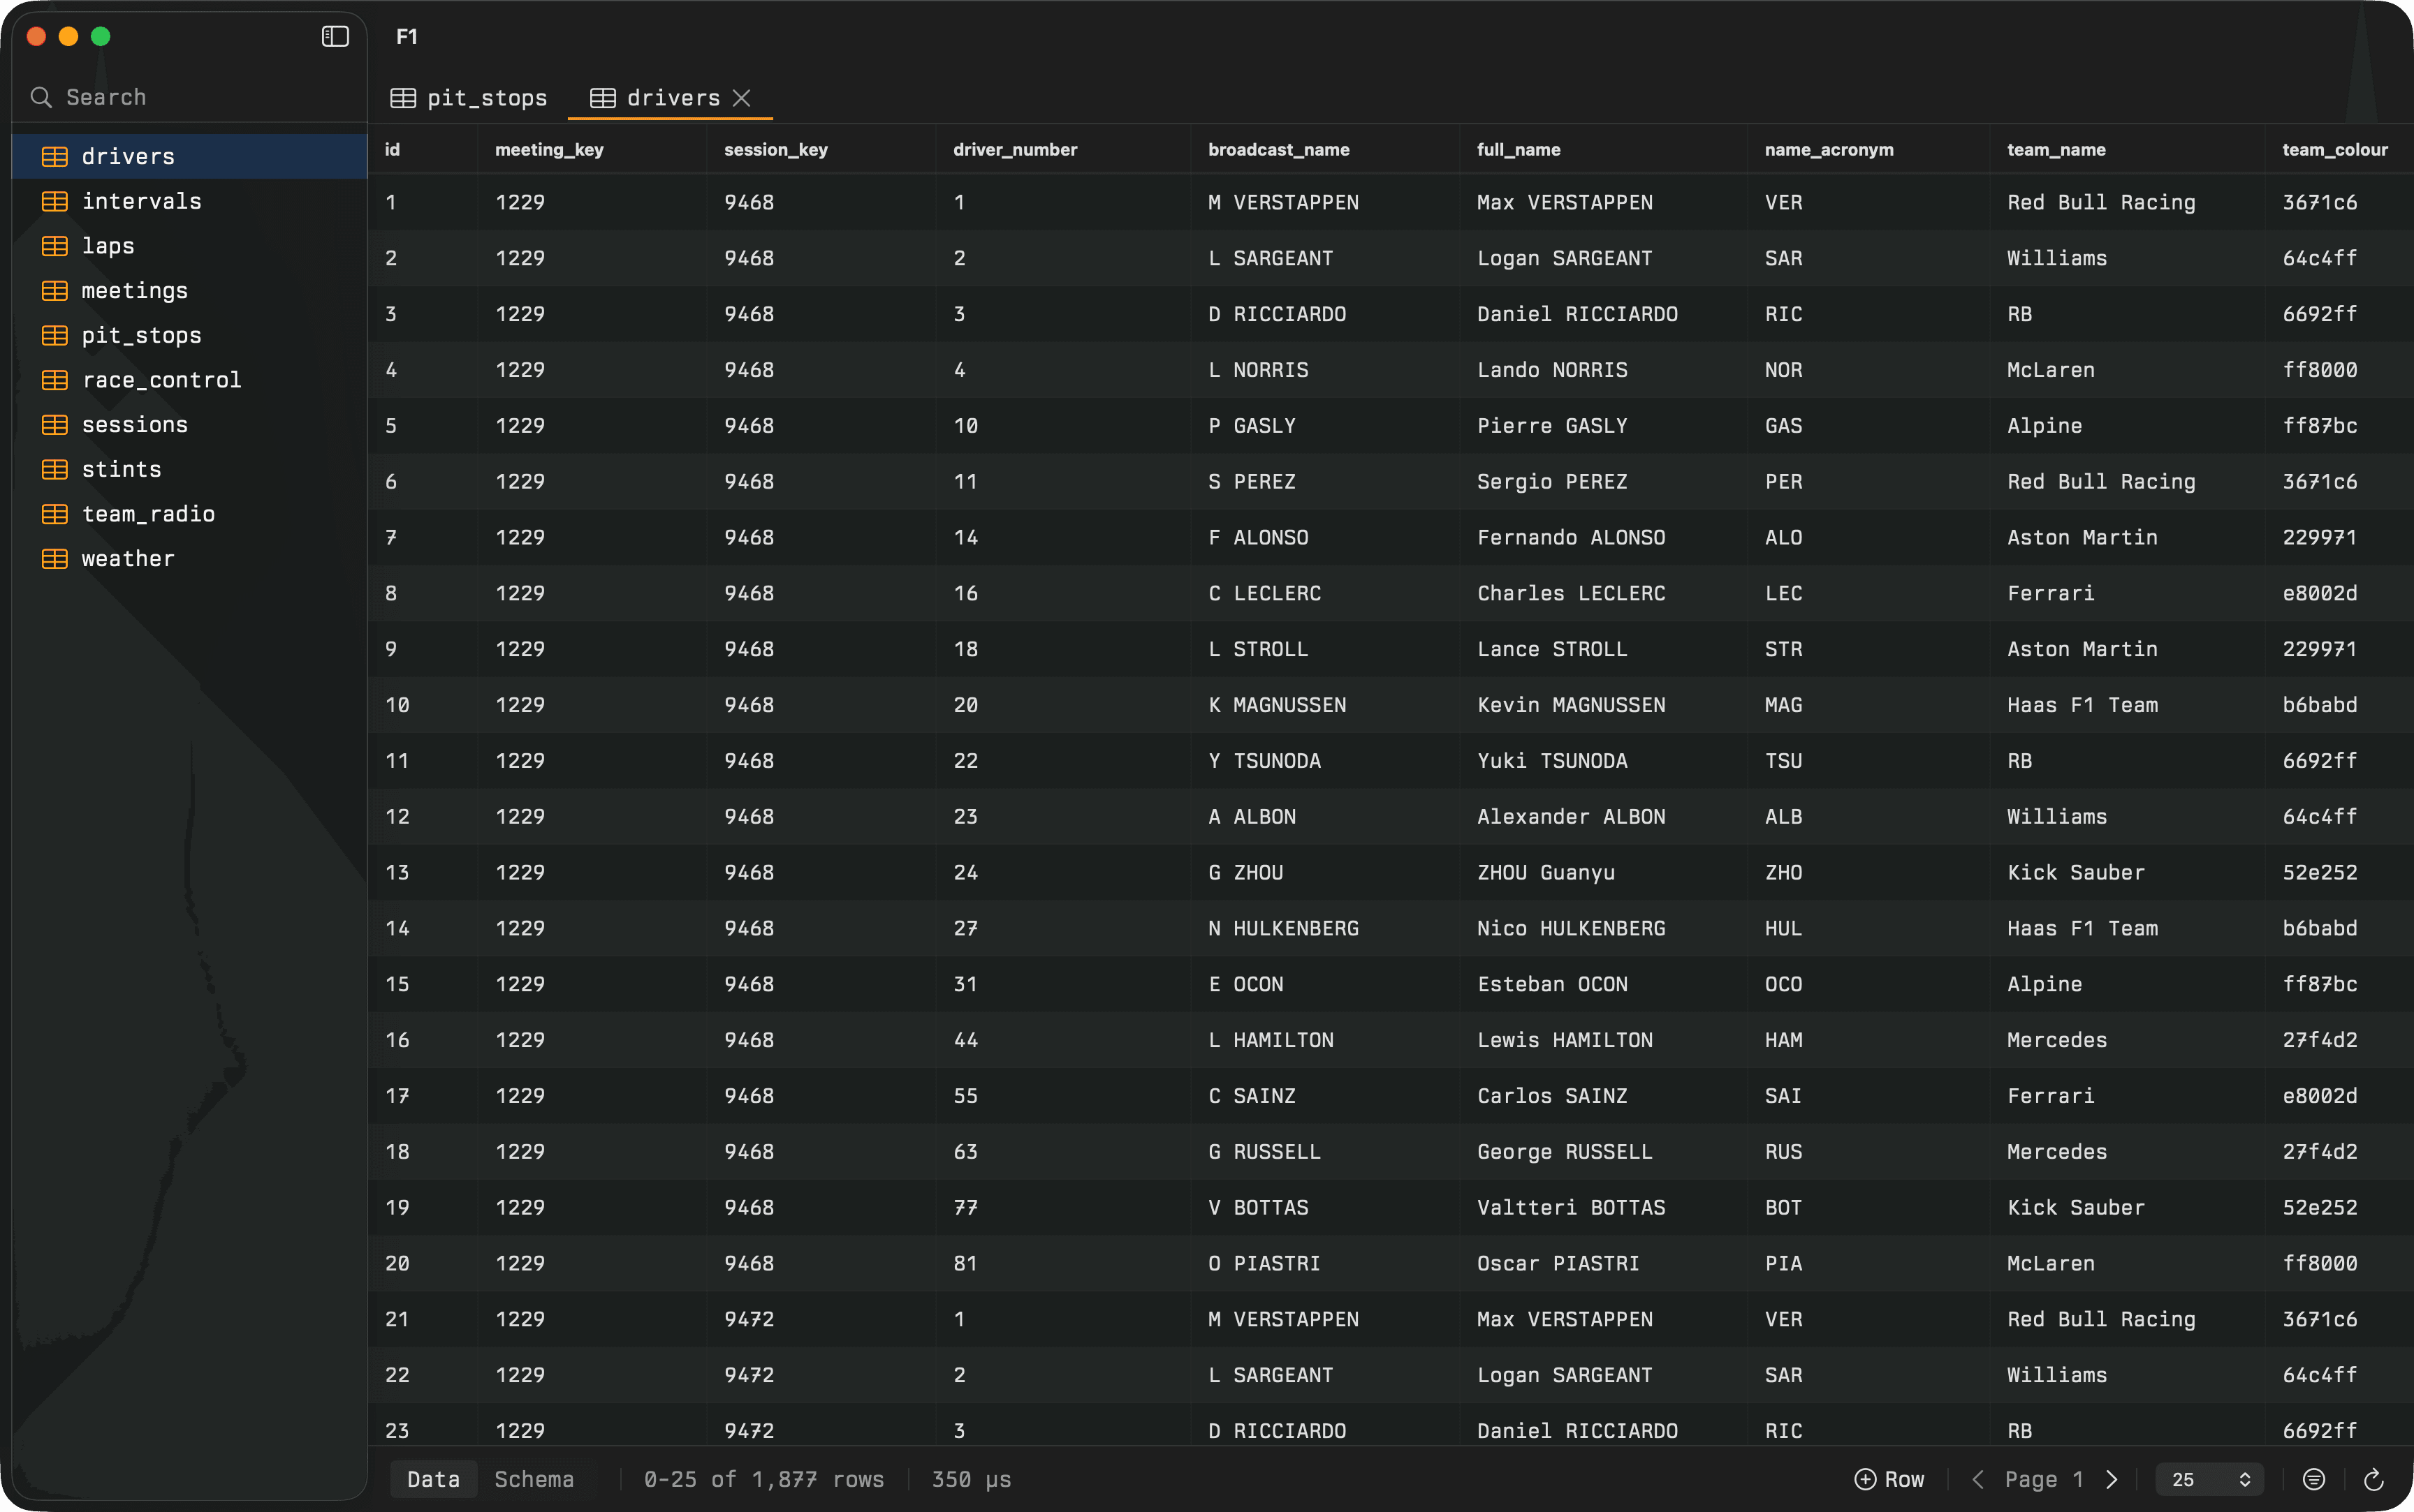Viewport: 2414px width, 1512px height.
Task: Open the stints table
Action: pyautogui.click(x=121, y=468)
